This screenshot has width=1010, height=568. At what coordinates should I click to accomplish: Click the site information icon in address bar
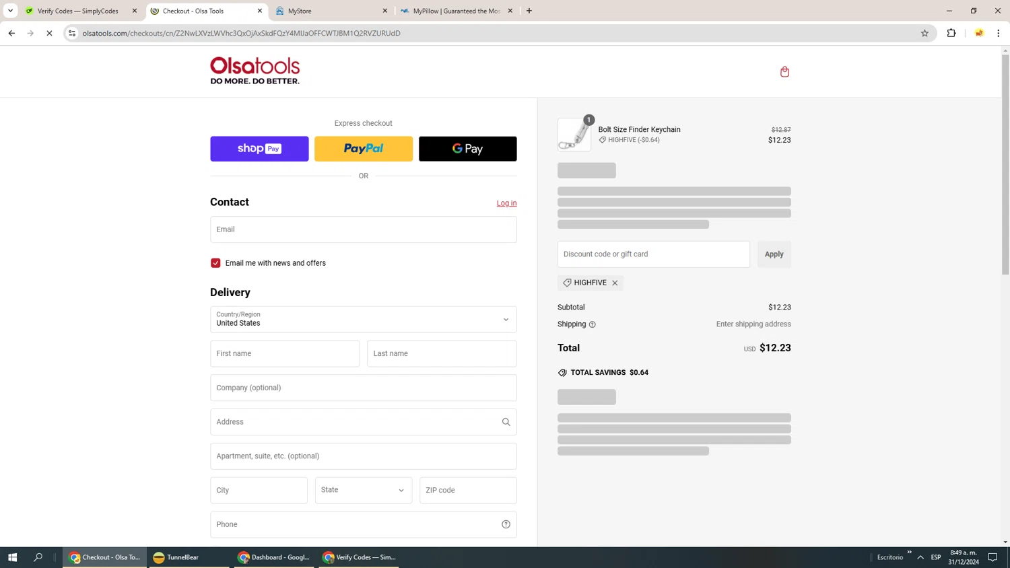click(72, 33)
